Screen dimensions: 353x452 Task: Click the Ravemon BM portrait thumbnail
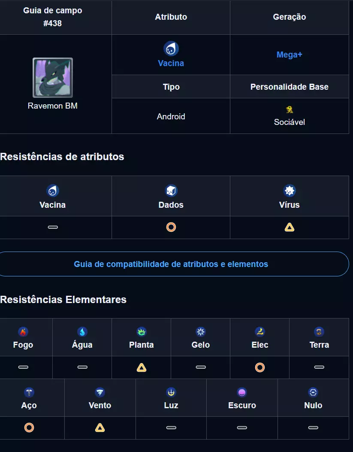(x=53, y=78)
